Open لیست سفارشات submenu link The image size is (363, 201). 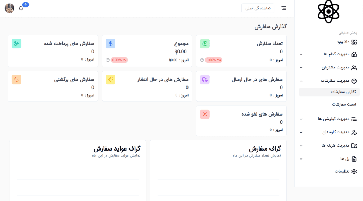click(344, 104)
